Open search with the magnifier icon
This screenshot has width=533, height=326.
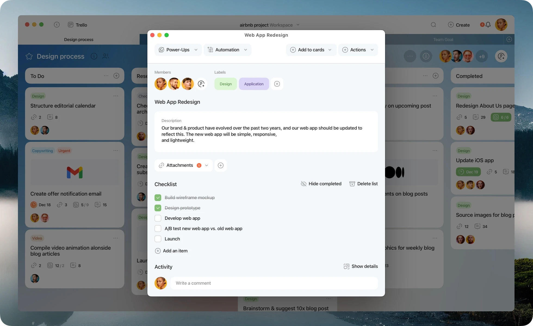433,25
